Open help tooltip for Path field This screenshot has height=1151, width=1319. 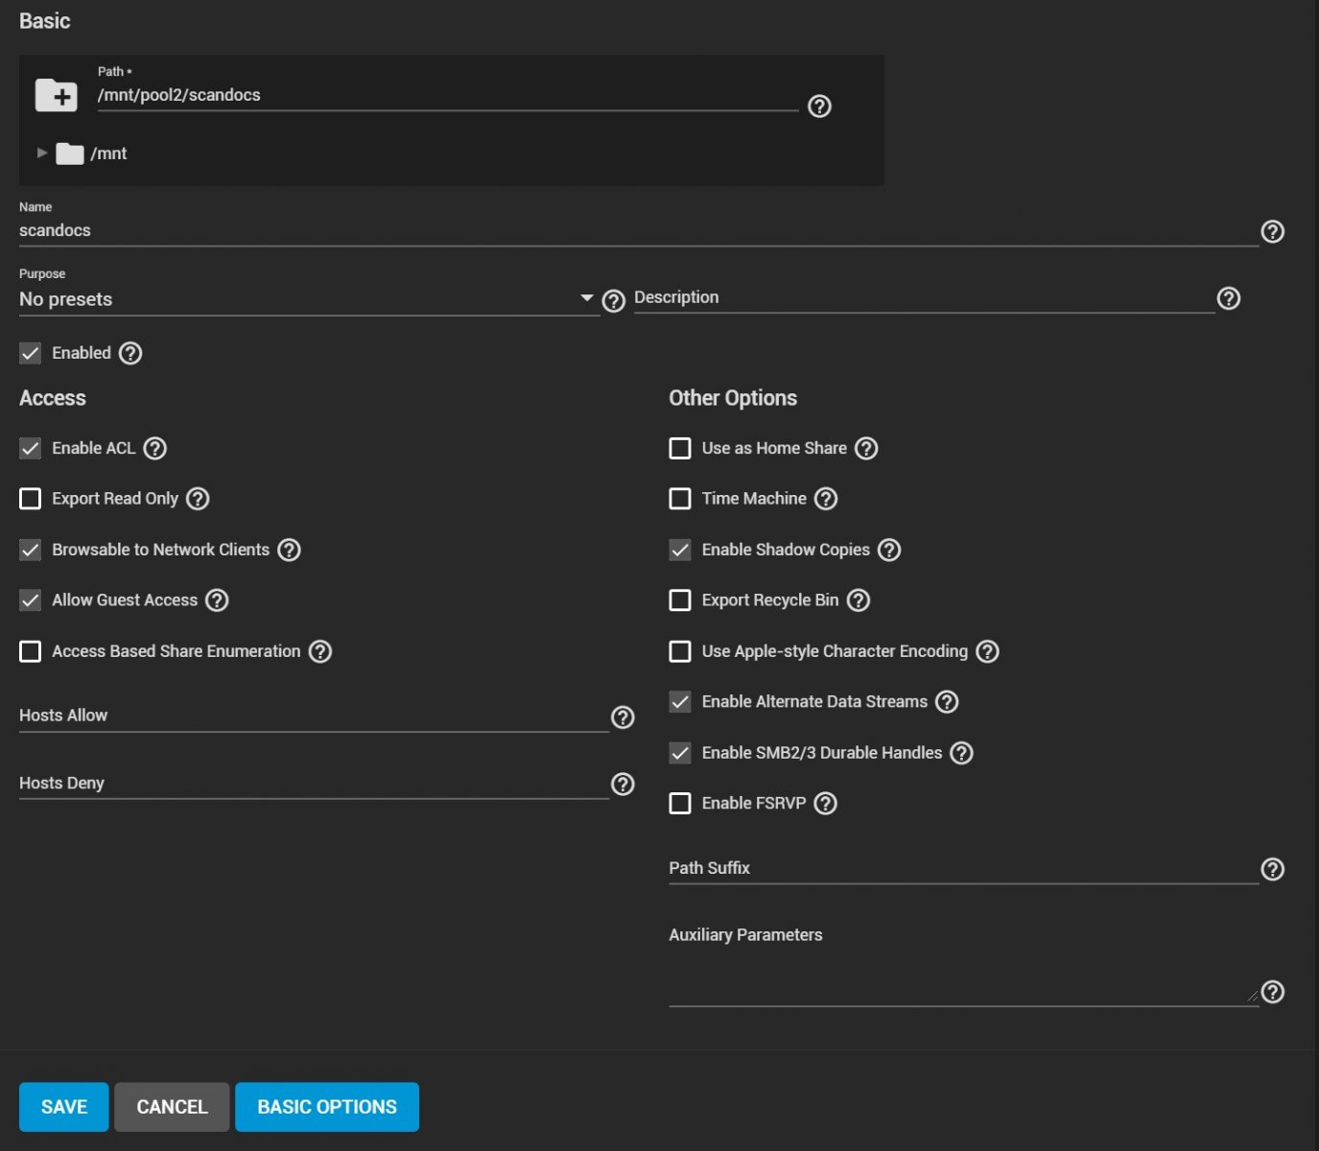[819, 106]
